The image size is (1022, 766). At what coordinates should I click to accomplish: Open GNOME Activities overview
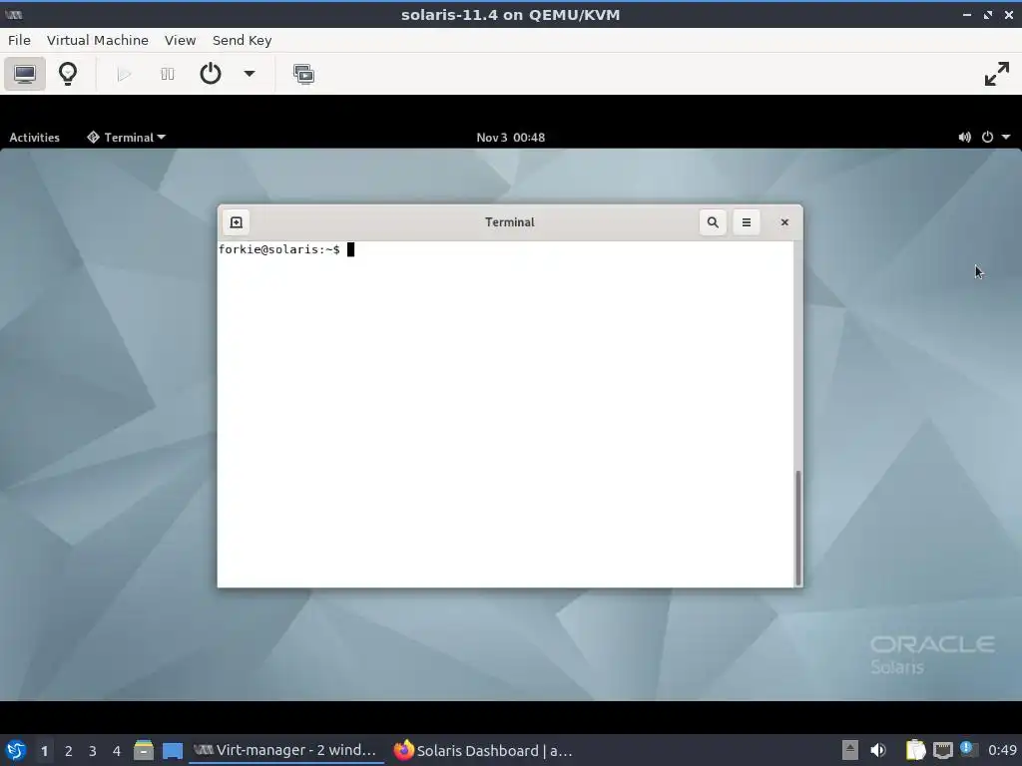pyautogui.click(x=34, y=138)
